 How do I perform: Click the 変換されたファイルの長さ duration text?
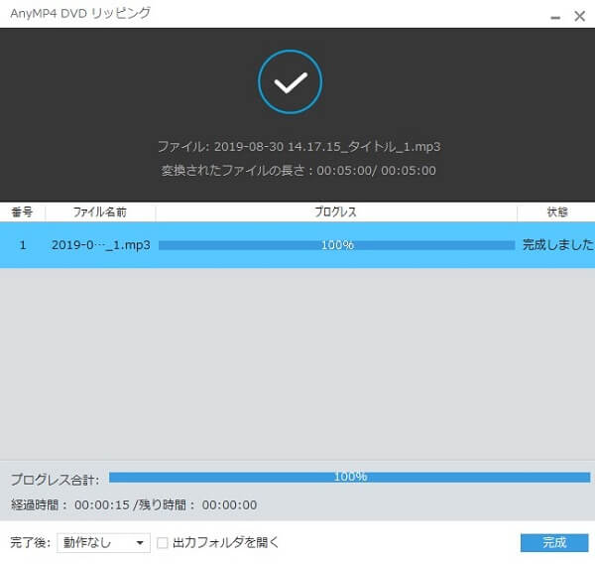pos(298,171)
